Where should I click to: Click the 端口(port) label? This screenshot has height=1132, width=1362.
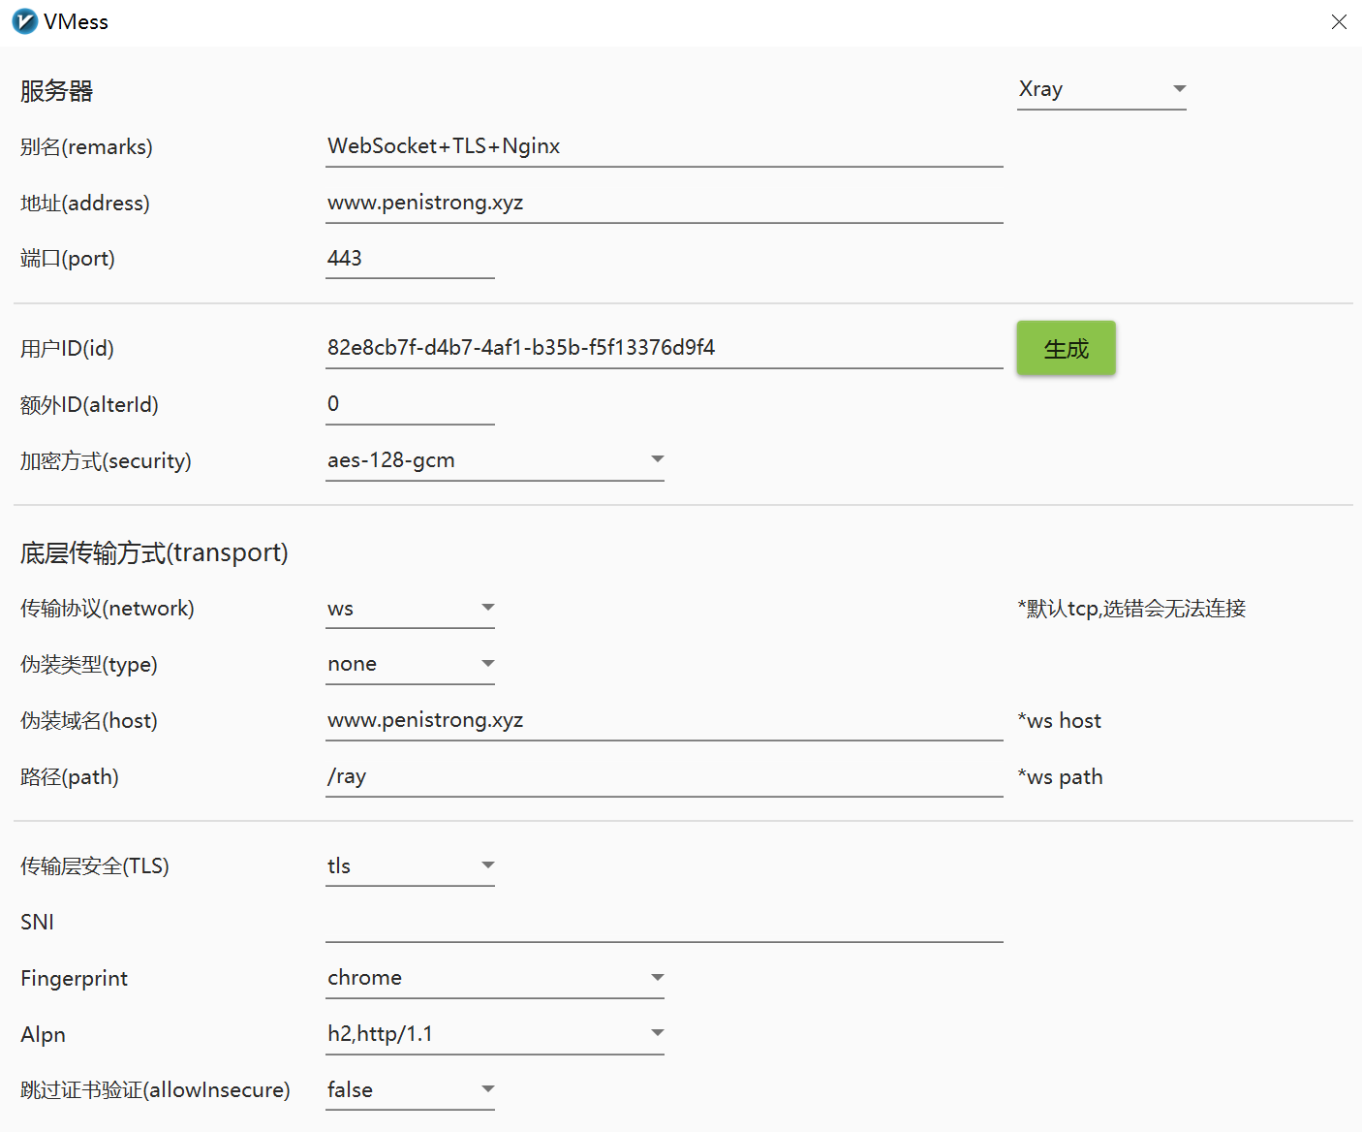[68, 259]
